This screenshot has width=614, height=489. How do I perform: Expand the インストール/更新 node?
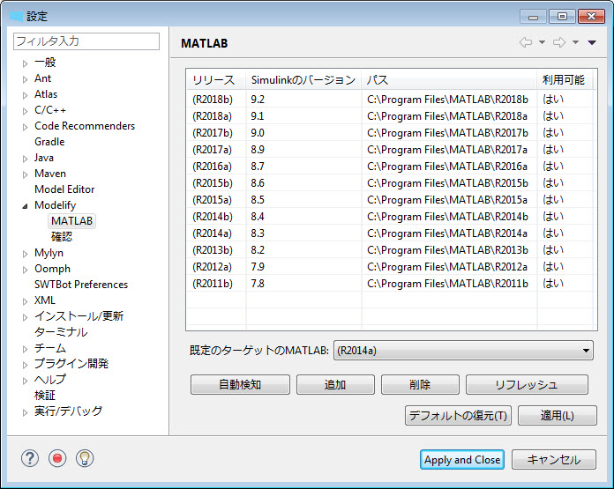(x=25, y=317)
